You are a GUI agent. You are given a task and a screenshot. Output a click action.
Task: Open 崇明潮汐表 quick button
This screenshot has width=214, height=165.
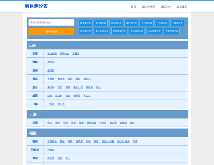116,23
